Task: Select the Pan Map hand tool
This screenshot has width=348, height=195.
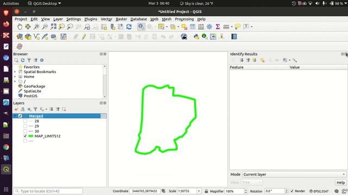Action: pyautogui.click(x=20, y=27)
